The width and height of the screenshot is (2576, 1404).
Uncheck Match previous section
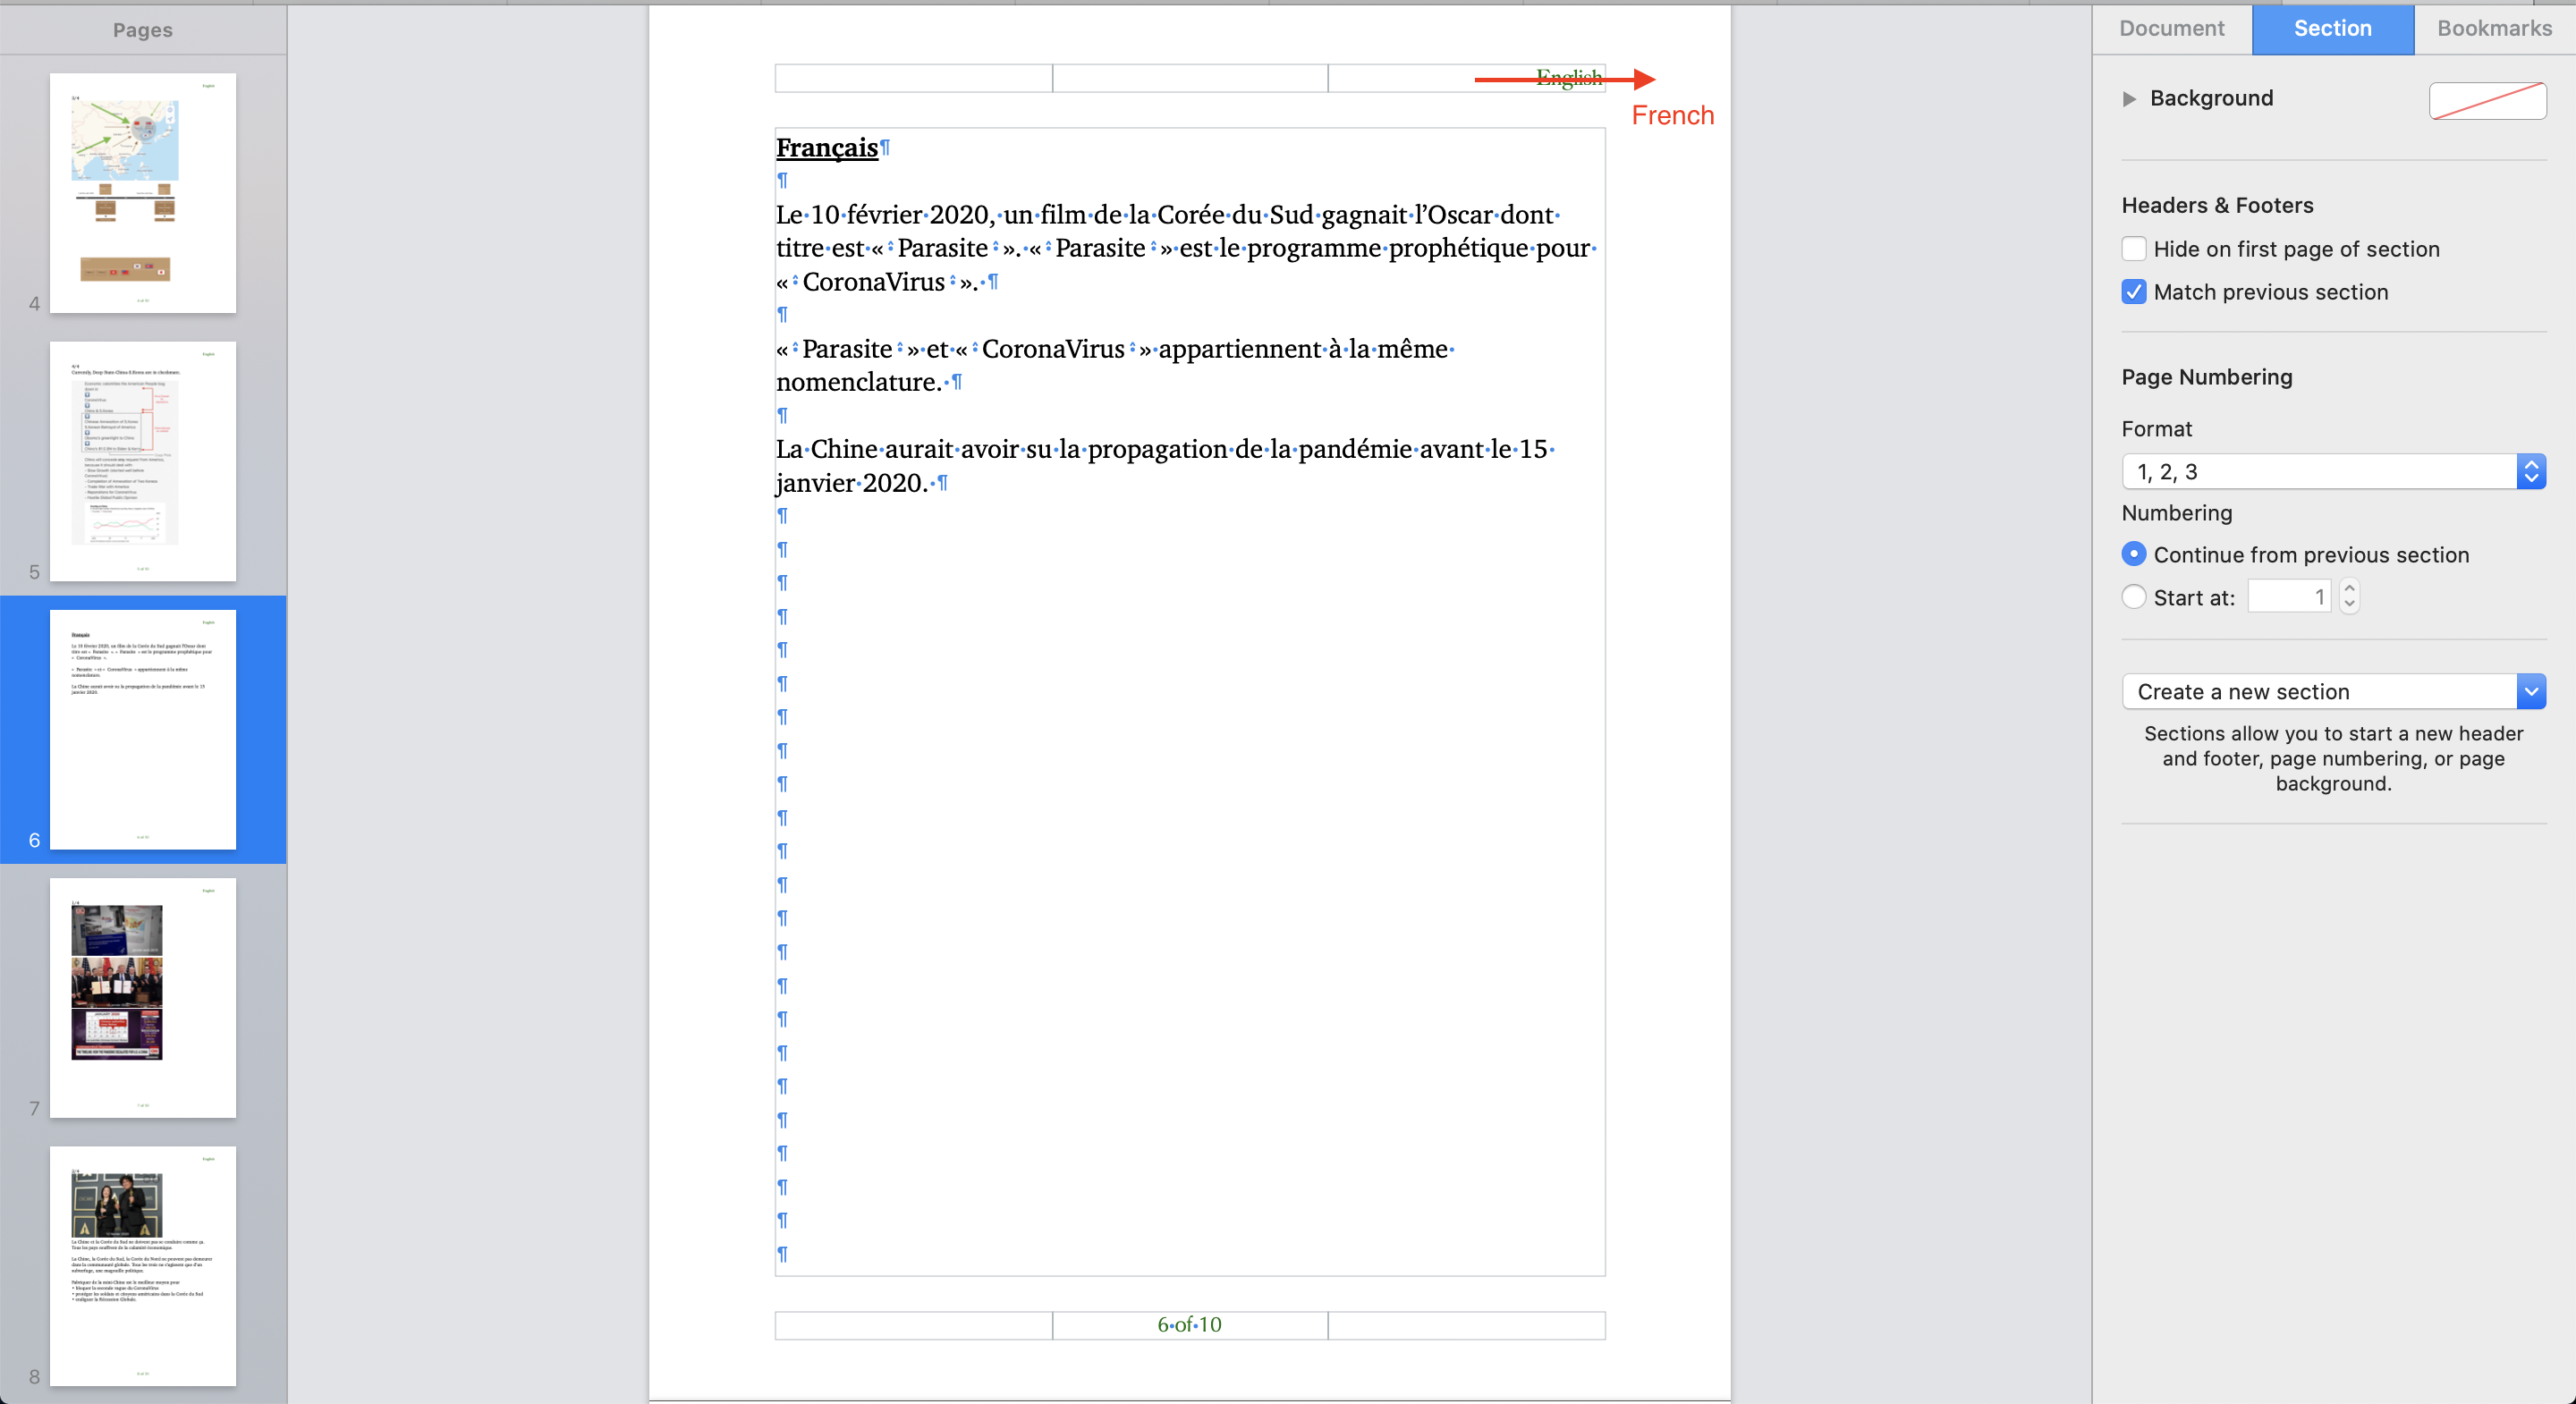[x=2133, y=292]
